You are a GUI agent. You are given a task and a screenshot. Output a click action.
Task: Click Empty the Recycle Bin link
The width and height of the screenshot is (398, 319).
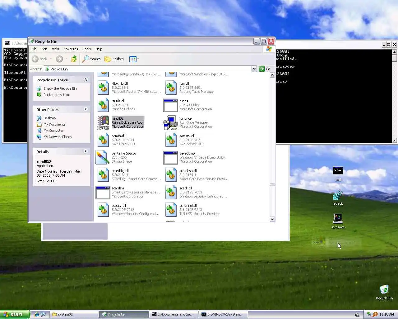60,88
